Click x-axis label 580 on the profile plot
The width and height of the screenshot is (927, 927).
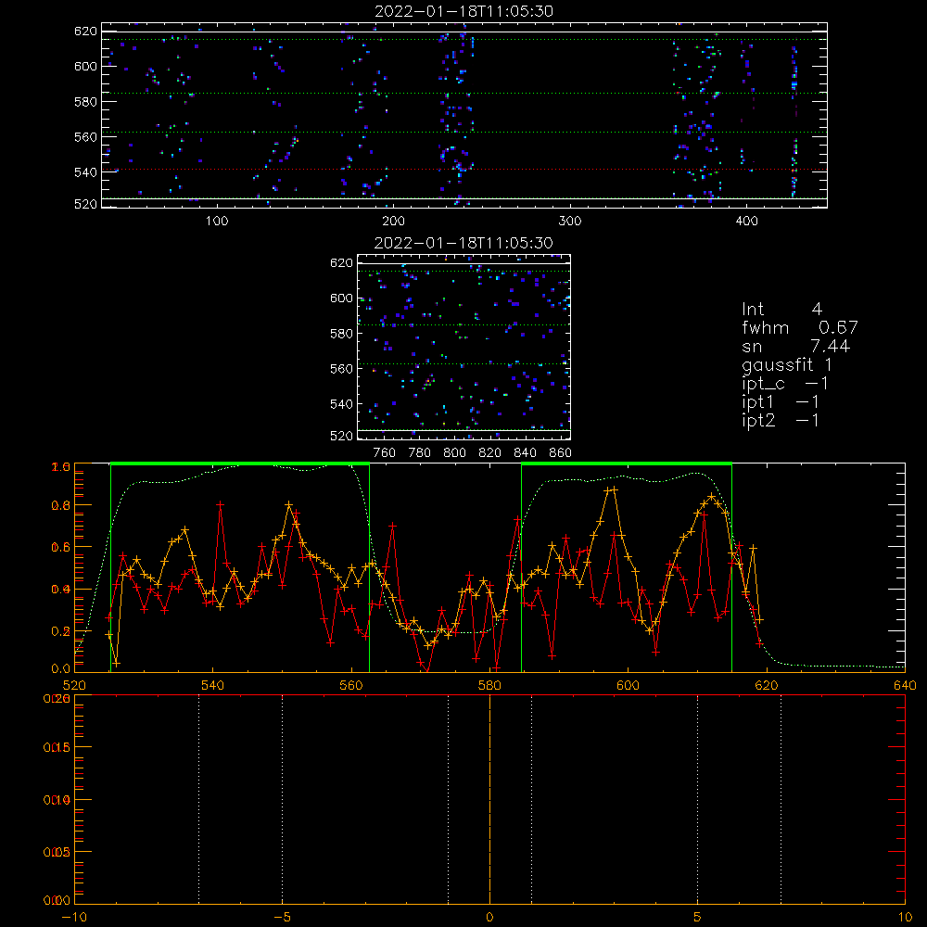coord(489,685)
